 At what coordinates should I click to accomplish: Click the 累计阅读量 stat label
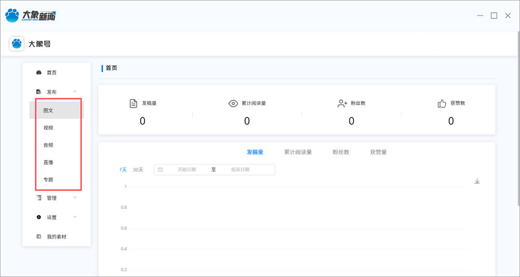254,103
